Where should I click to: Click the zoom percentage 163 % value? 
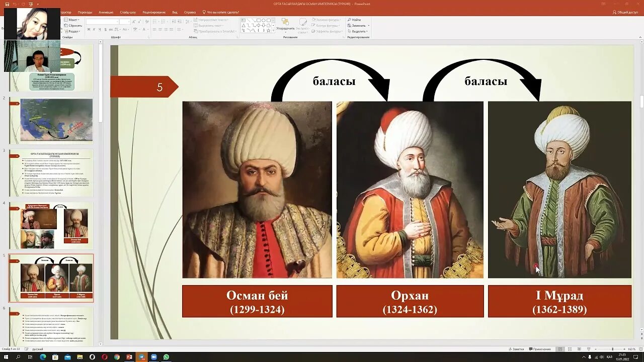point(631,349)
